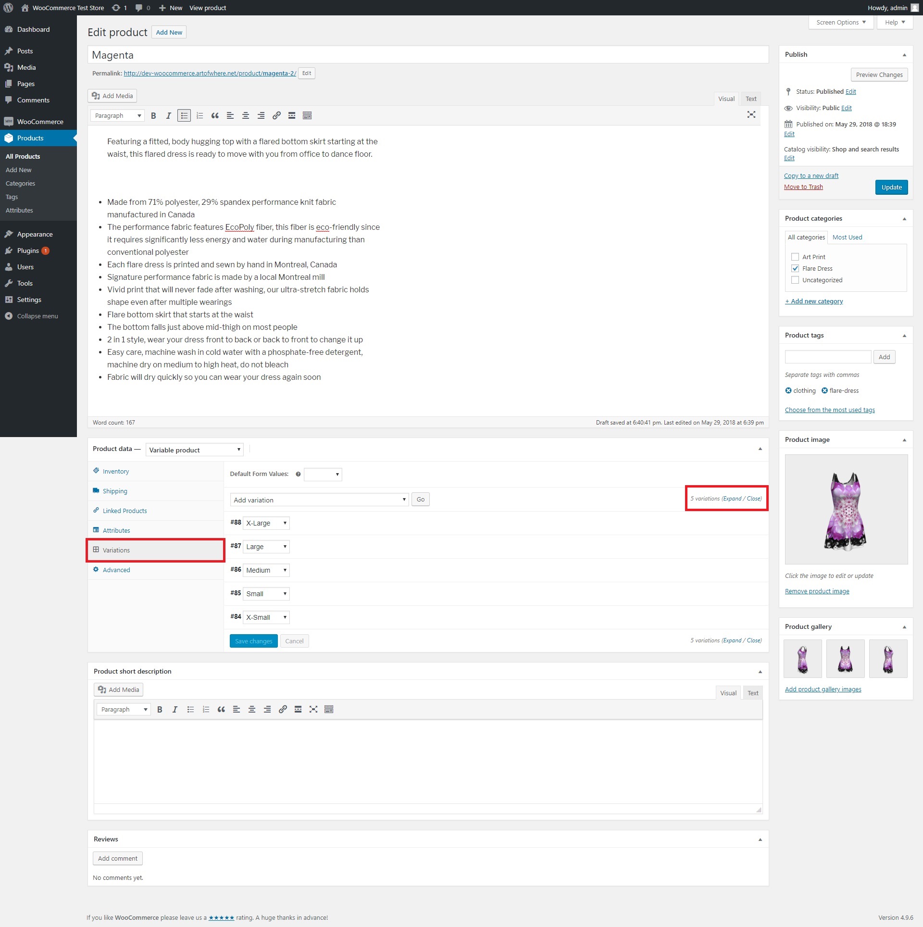Open Variations tab in Product data
This screenshot has height=927, width=923.
pyautogui.click(x=156, y=550)
